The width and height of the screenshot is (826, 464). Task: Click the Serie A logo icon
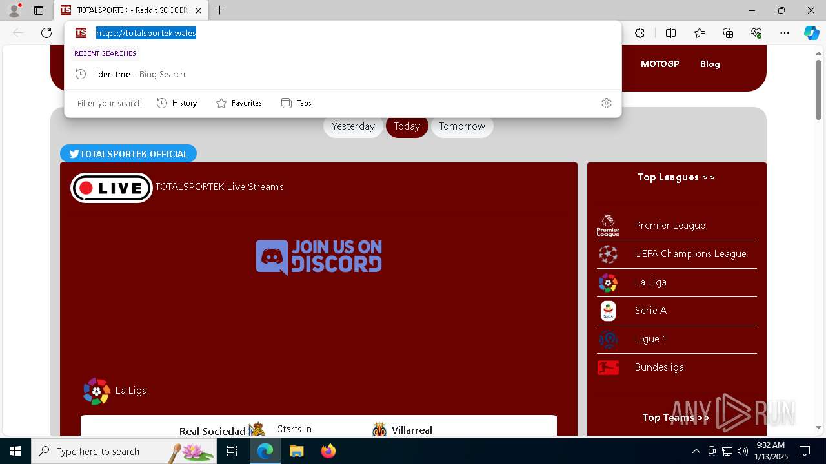point(608,311)
